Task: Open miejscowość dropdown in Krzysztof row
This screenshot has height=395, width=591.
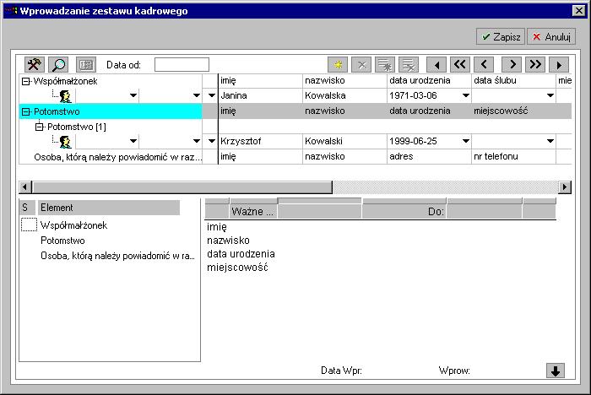Action: [x=550, y=141]
